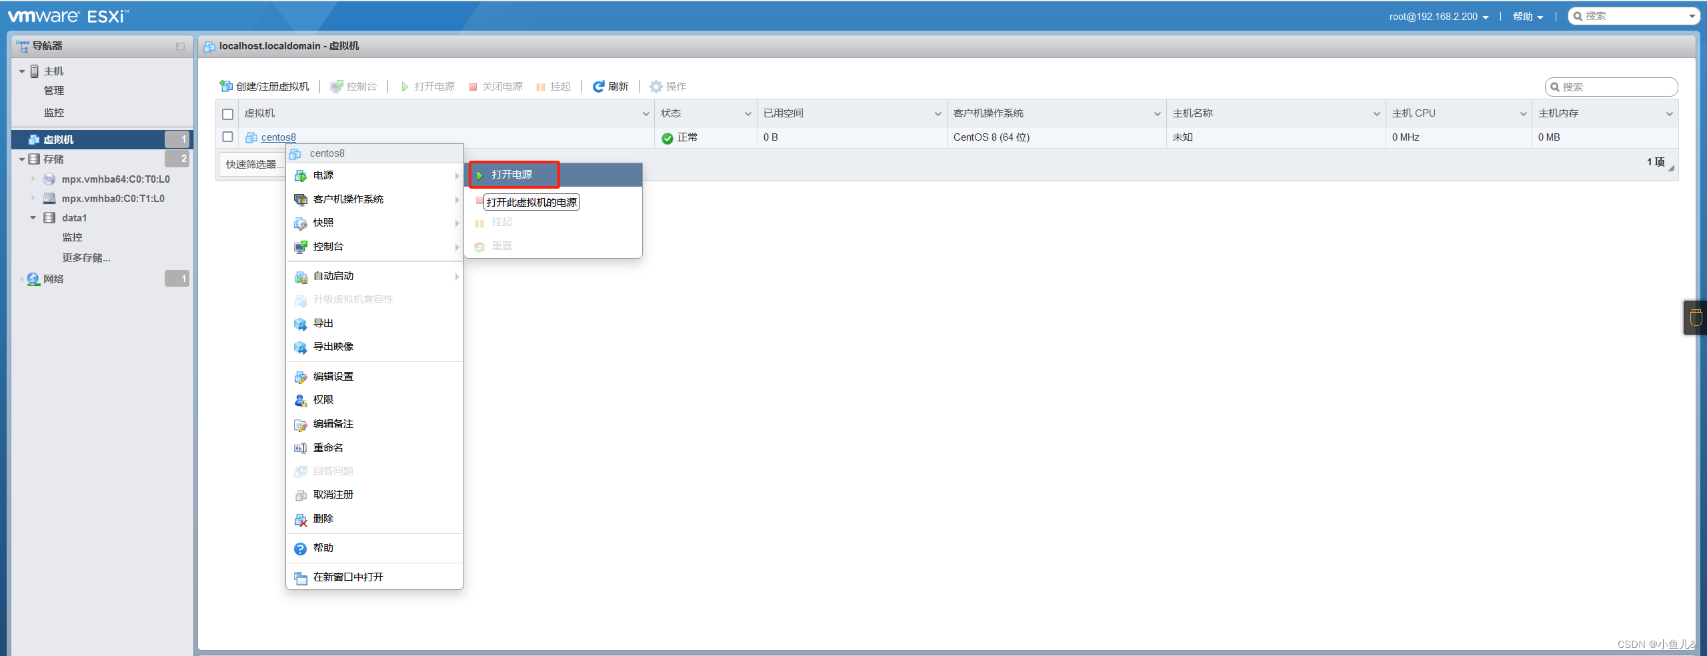Viewport: 1707px width, 656px height.
Task: Click the 编辑备注 edit notes icon
Action: 301,425
